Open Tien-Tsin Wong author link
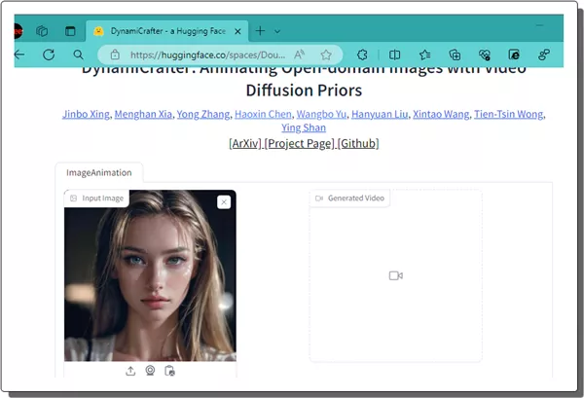584x398 pixels. coord(508,114)
